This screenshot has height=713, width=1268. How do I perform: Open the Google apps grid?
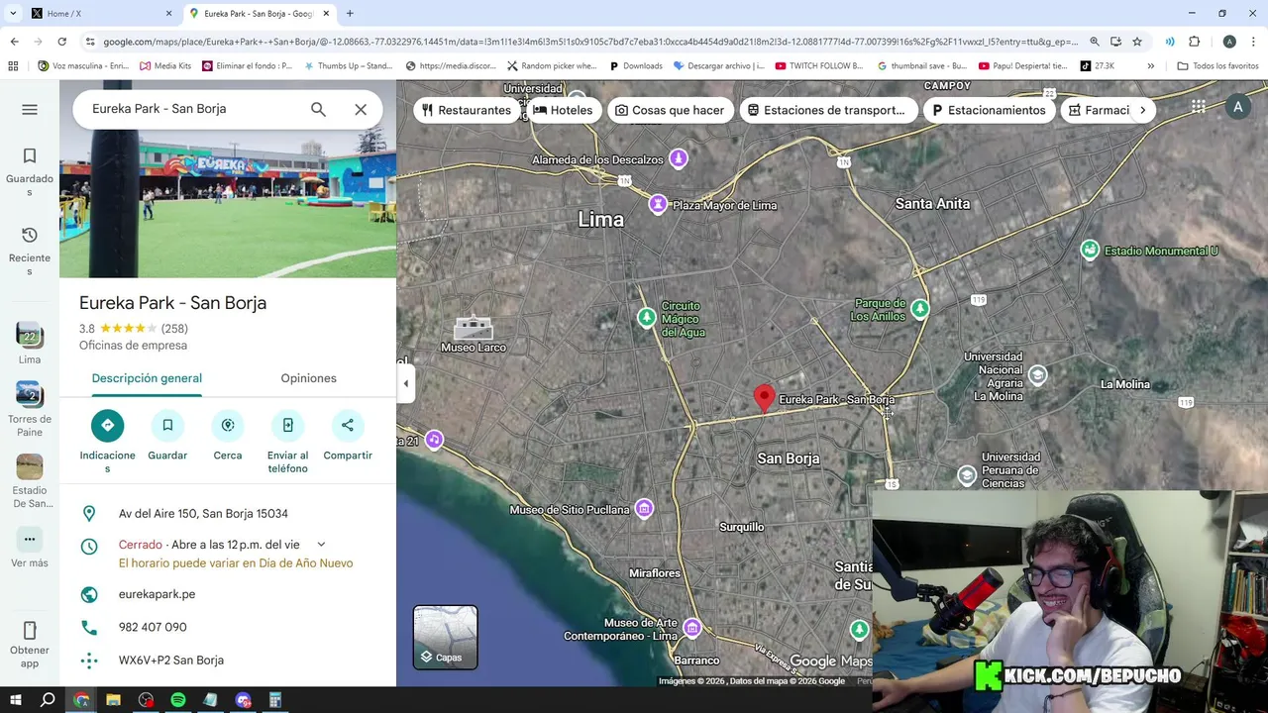coord(1198,107)
